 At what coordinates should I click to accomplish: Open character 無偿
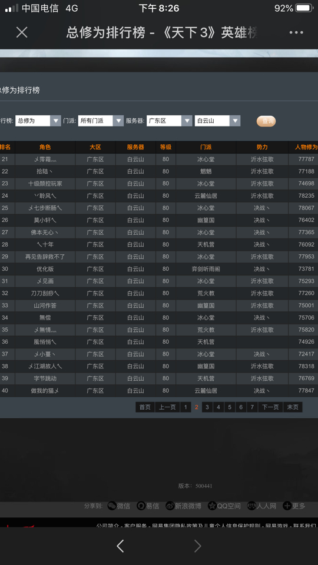tap(45, 317)
